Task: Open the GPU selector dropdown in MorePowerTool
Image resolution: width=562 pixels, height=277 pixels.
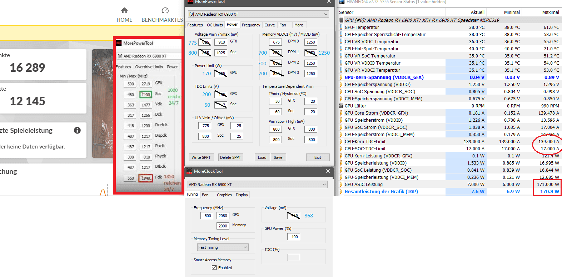Action: [x=258, y=14]
